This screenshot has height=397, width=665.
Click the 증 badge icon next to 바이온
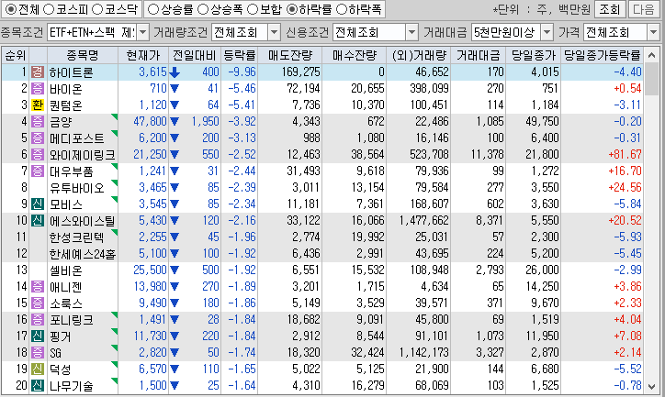(x=38, y=89)
